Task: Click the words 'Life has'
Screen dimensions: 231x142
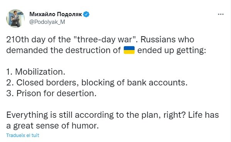Action: (x=204, y=115)
